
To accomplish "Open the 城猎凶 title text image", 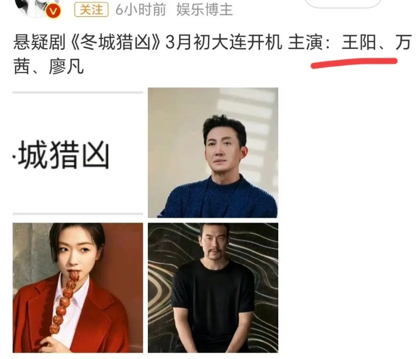I will 78,154.
